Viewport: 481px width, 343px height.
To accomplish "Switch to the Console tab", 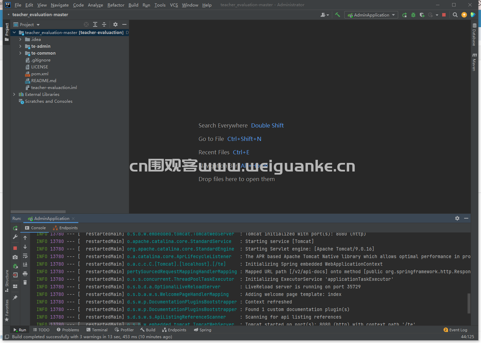I will [35, 228].
